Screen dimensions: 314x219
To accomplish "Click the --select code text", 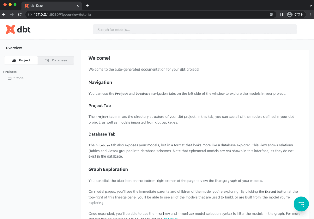I will pos(162,214).
